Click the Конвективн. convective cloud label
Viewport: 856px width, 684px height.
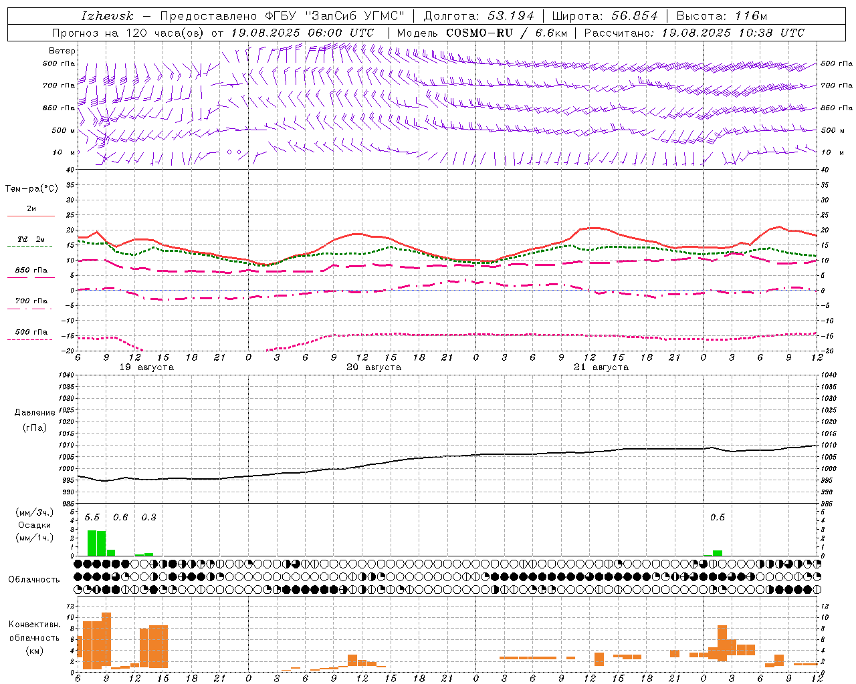pyautogui.click(x=34, y=625)
